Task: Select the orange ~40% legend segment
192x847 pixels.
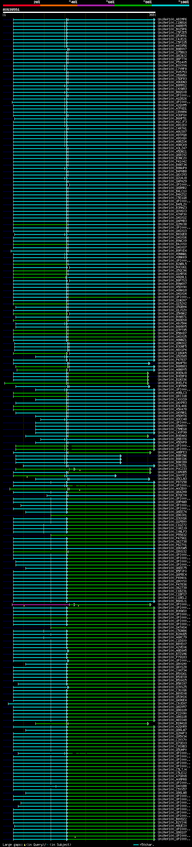Action: [59, 5]
